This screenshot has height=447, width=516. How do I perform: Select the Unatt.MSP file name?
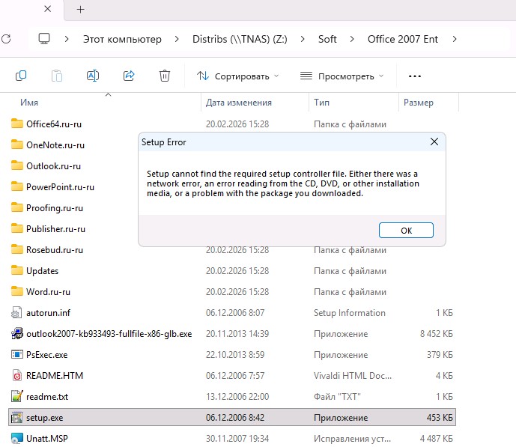click(47, 439)
